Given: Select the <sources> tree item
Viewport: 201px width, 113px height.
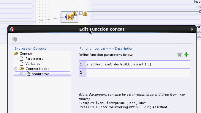Looking at the screenshot, I should point(42,74).
